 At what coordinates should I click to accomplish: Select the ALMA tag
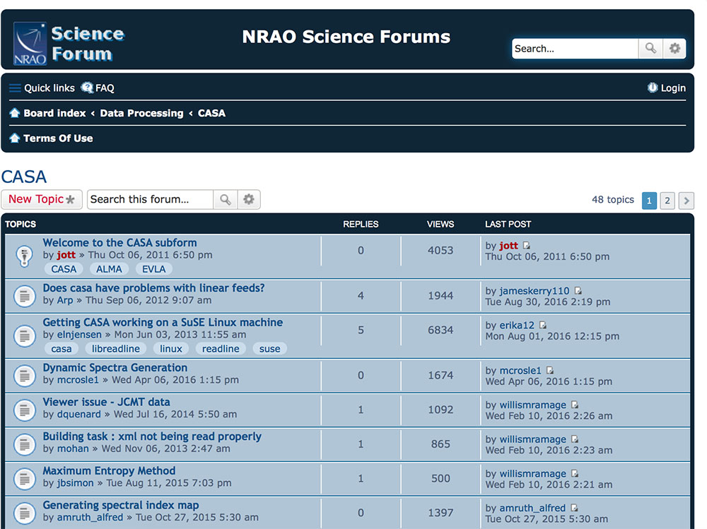[x=109, y=269]
